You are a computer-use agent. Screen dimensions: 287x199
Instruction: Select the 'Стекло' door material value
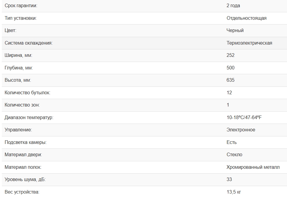[234, 155]
